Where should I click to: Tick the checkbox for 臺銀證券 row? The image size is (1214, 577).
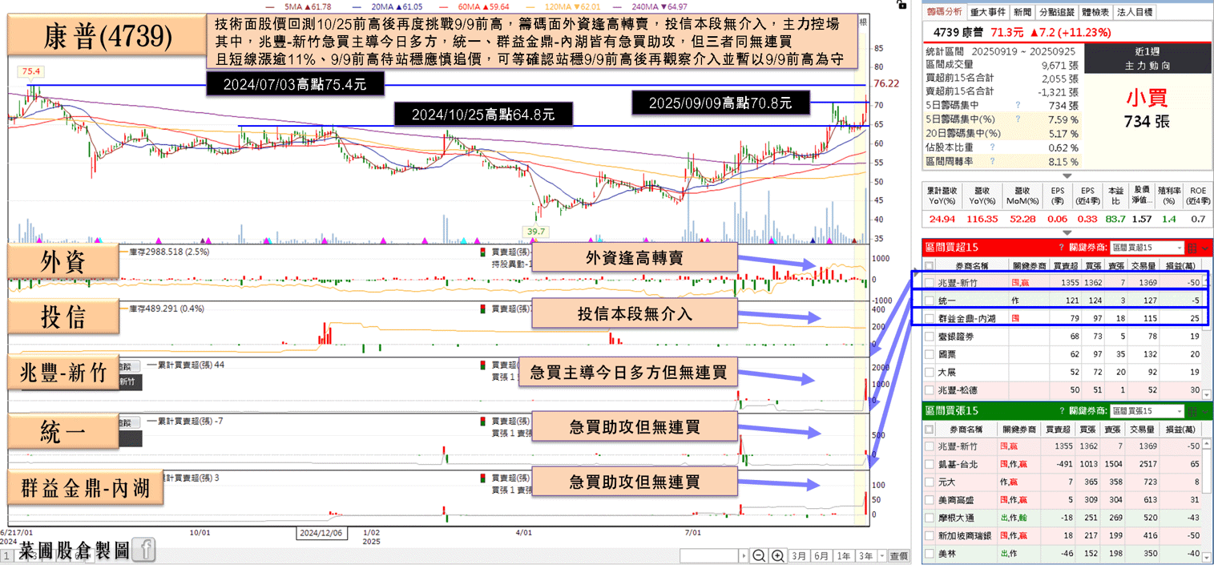[930, 336]
